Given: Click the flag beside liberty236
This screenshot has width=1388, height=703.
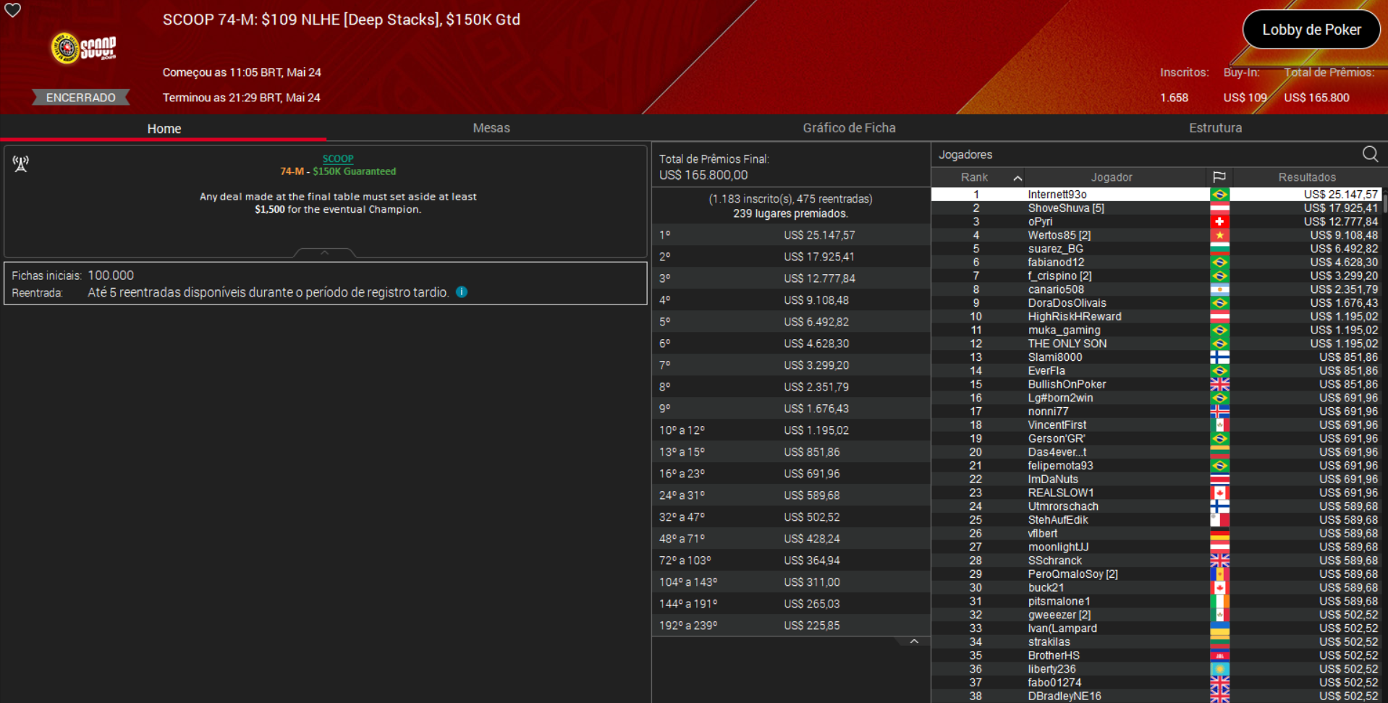Looking at the screenshot, I should click(1219, 670).
